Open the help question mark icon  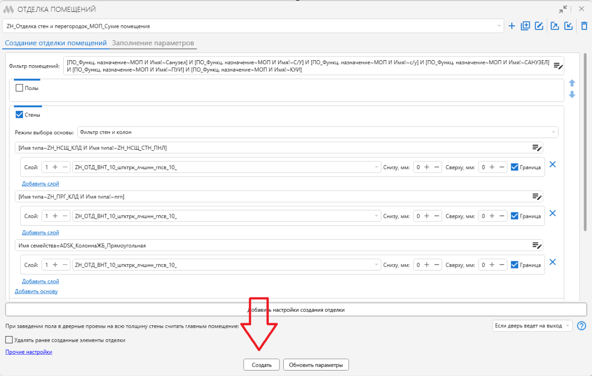(582, 326)
